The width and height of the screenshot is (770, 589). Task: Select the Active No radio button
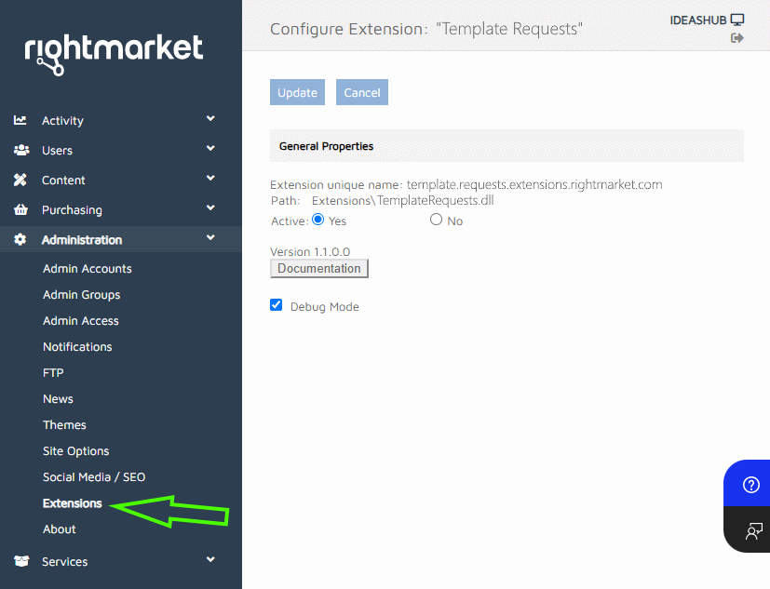coord(436,220)
